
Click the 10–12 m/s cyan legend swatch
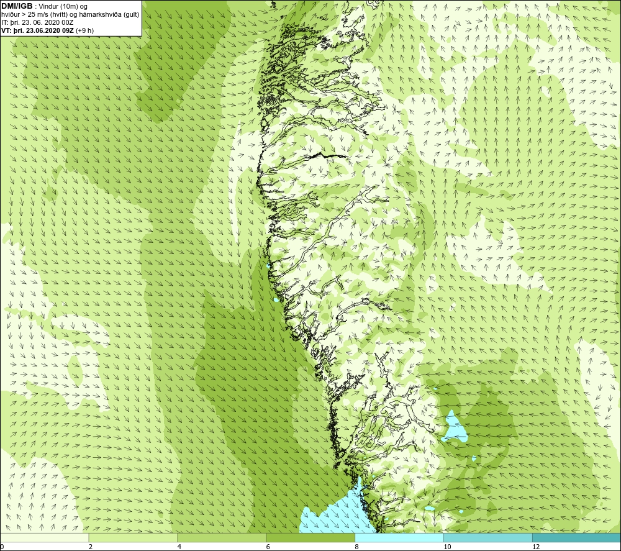coord(488,537)
